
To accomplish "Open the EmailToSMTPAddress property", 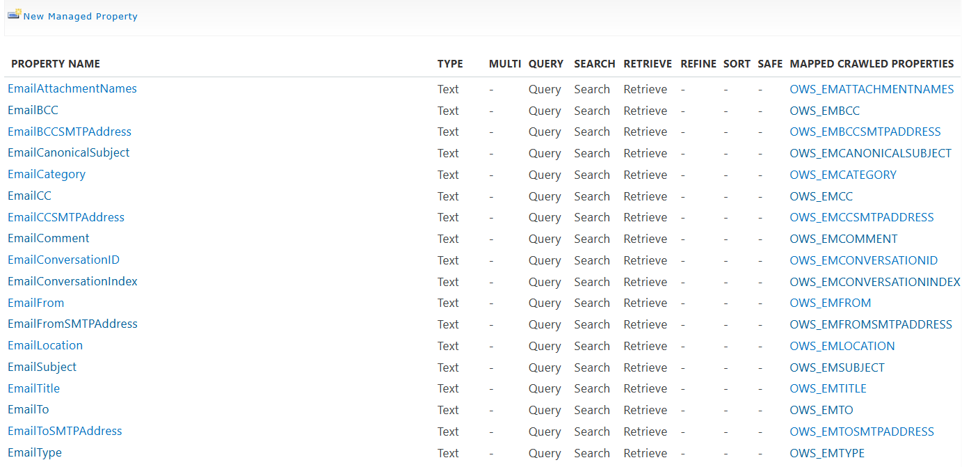I will (65, 432).
